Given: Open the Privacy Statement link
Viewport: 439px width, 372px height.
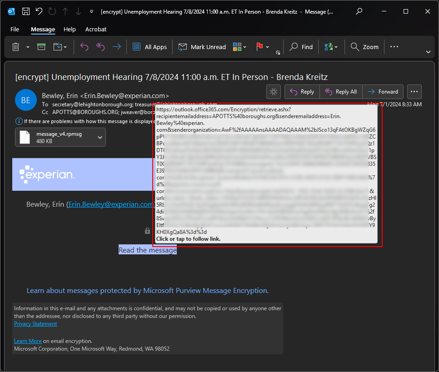Looking at the screenshot, I should pyautogui.click(x=35, y=324).
